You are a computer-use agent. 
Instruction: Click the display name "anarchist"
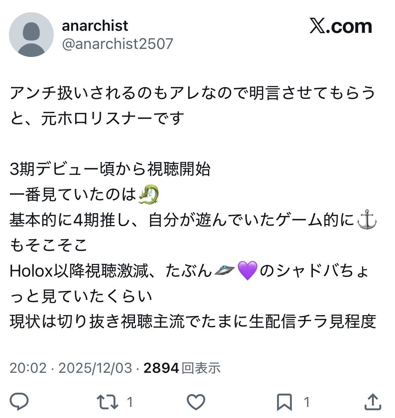[x=95, y=26]
